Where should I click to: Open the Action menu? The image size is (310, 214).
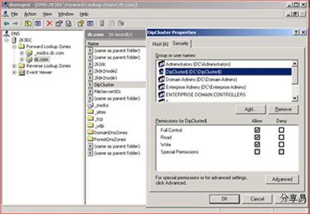pos(30,14)
